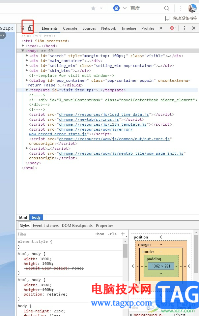Viewport: 199px width, 316px height.
Task: Switch to the Styles sub-tab
Action: [25, 226]
